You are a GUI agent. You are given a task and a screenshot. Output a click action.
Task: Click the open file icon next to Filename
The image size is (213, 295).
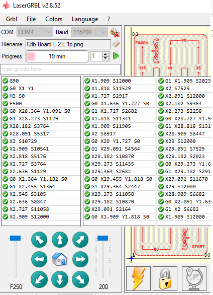pyautogui.click(x=116, y=44)
